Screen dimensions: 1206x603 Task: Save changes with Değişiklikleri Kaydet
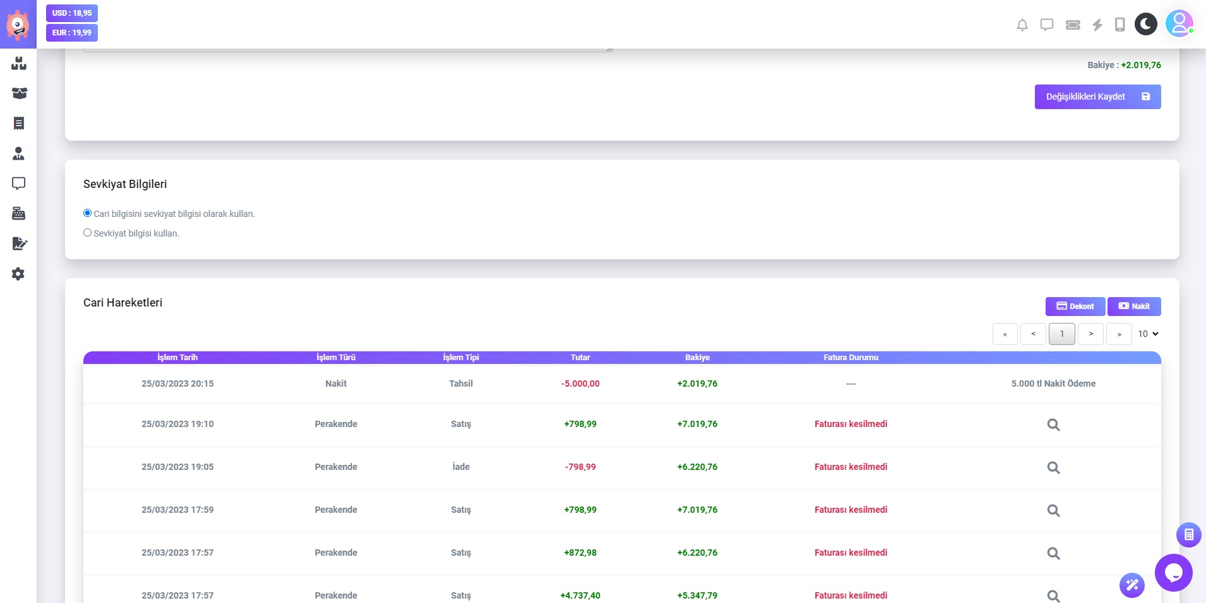point(1097,97)
